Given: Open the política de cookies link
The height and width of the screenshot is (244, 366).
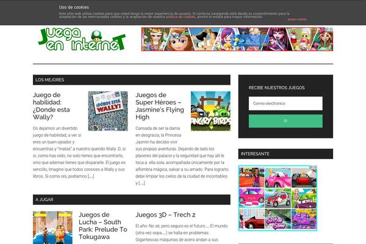Looking at the screenshot, I should (x=181, y=17).
